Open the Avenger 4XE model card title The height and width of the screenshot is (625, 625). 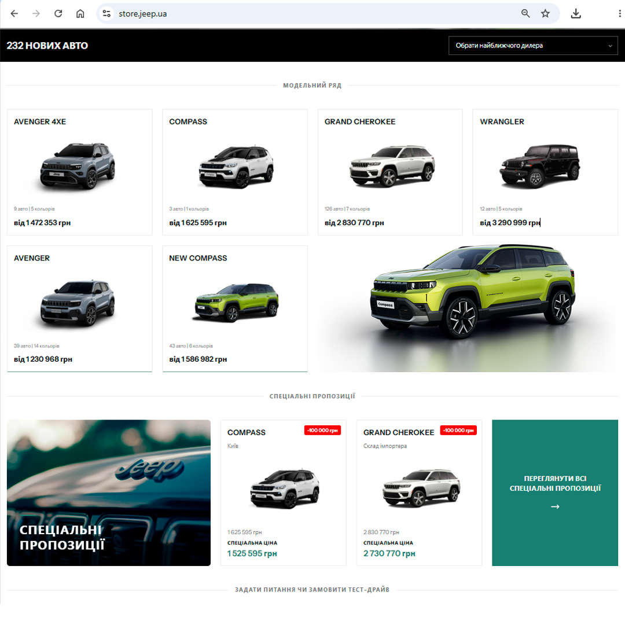[x=40, y=122]
